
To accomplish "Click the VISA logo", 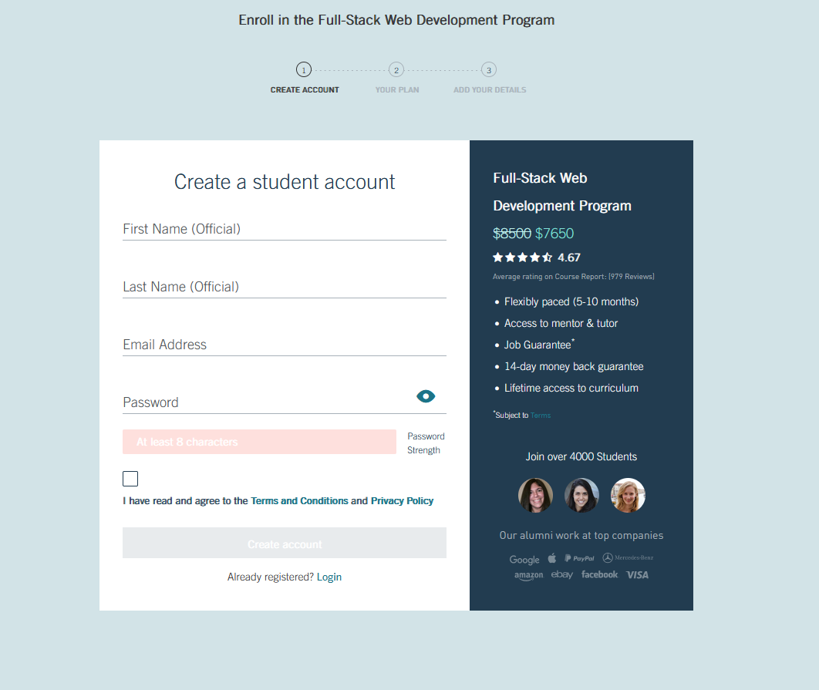I will (637, 575).
